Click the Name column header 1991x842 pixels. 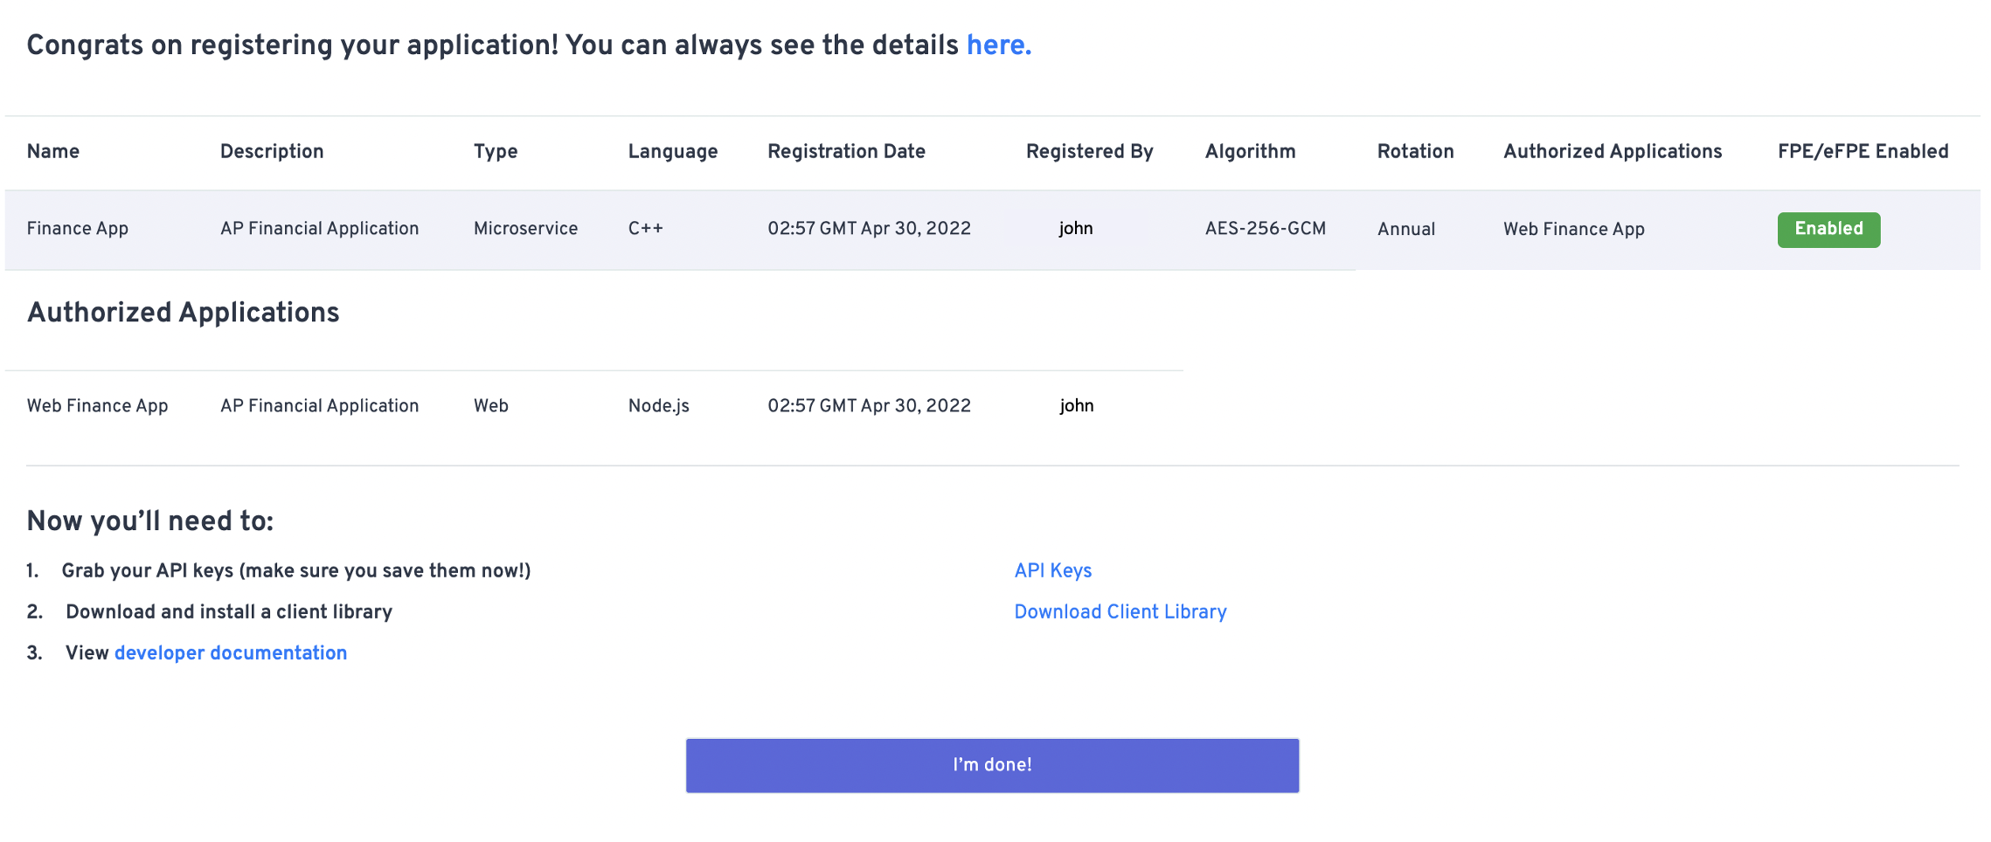click(x=53, y=151)
